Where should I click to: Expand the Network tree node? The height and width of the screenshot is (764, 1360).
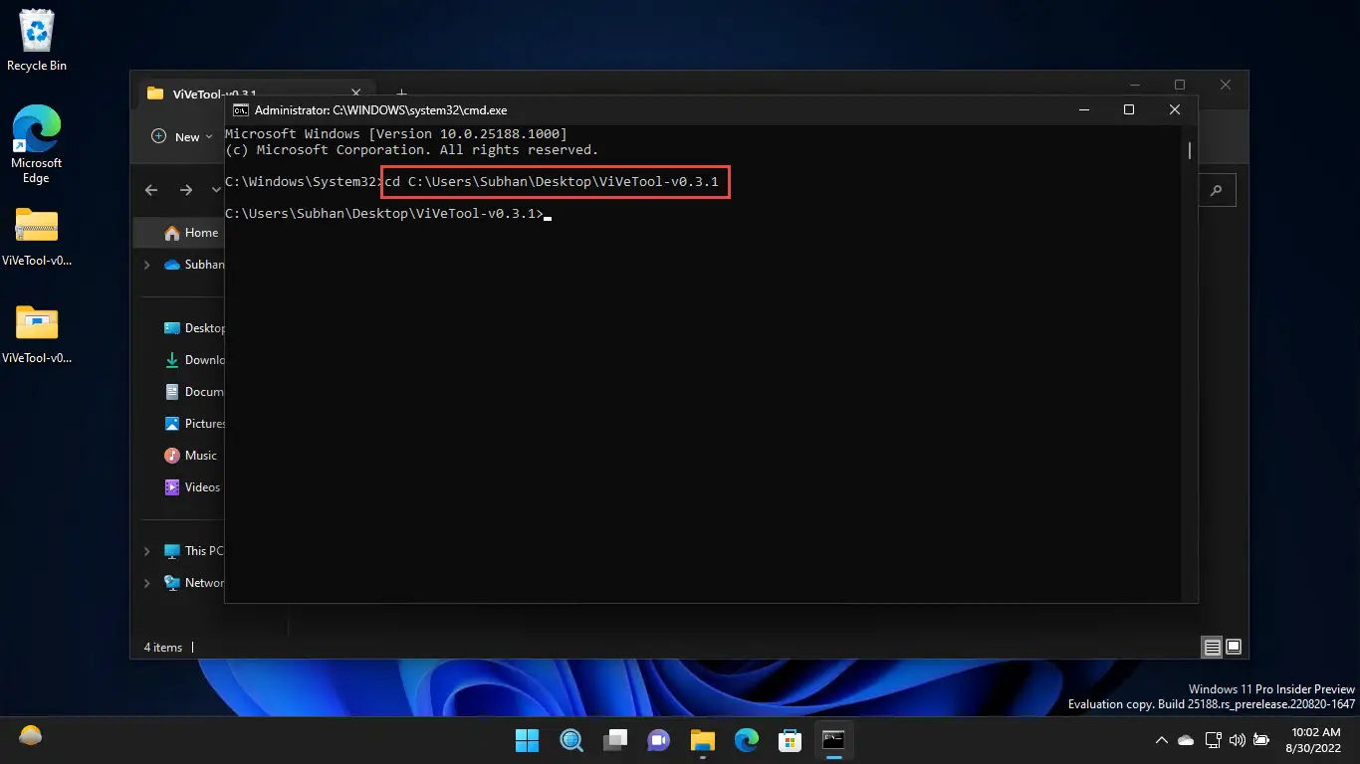(x=147, y=583)
